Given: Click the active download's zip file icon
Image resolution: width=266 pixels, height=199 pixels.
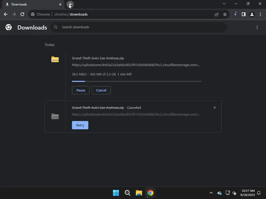Looking at the screenshot, I should [55, 59].
